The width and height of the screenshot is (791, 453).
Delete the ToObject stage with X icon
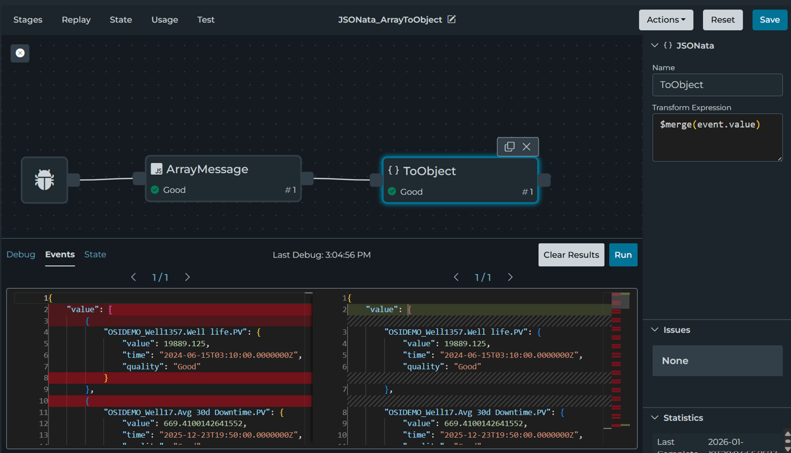(527, 146)
